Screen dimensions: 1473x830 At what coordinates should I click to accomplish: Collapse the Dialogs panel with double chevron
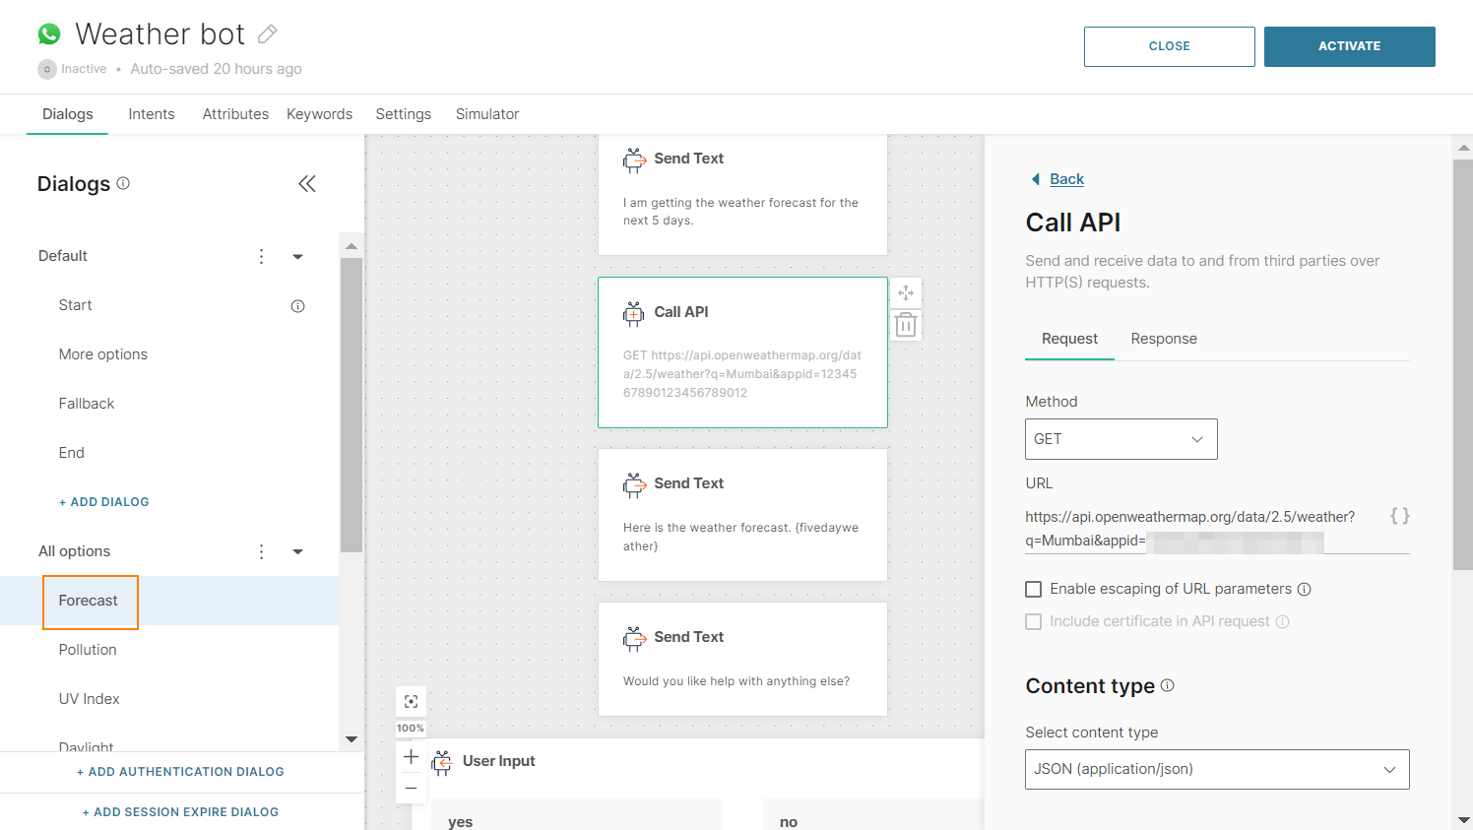[307, 184]
